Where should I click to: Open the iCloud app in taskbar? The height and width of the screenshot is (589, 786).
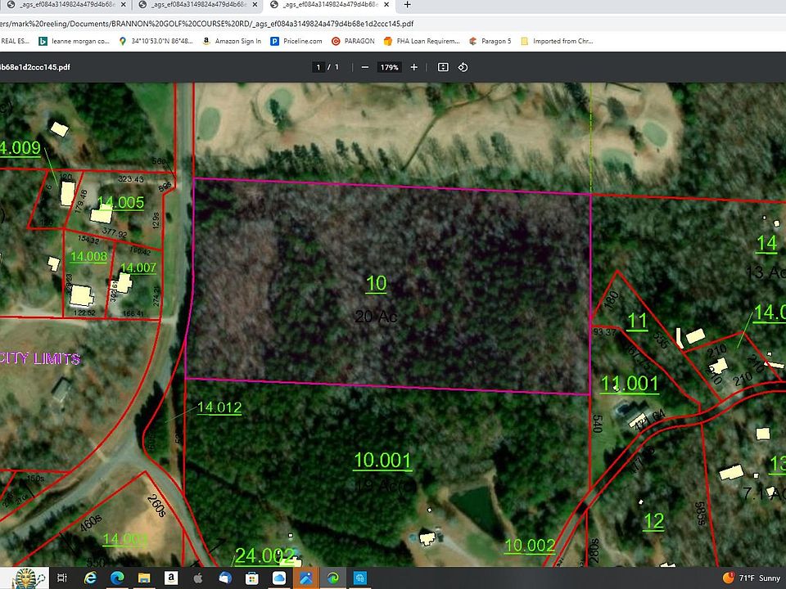click(278, 578)
